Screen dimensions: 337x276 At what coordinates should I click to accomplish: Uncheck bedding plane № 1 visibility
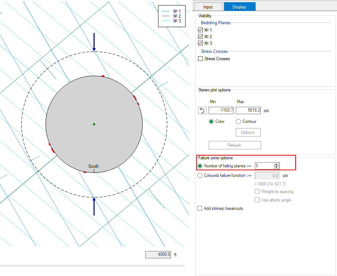click(x=201, y=30)
